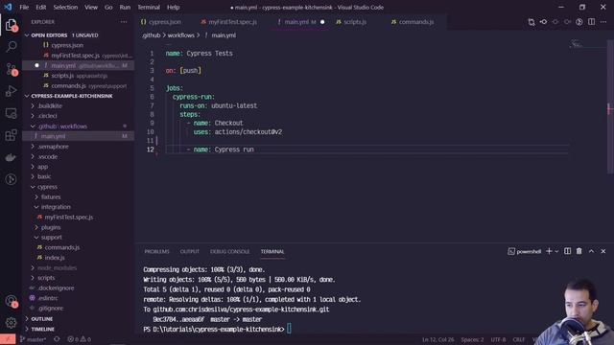Viewport: 614px width, 345px height.
Task: Click UTF-8 encoding status item
Action: coord(498,339)
